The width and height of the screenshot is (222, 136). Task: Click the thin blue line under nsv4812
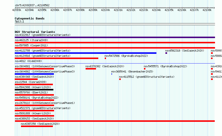[115, 63]
